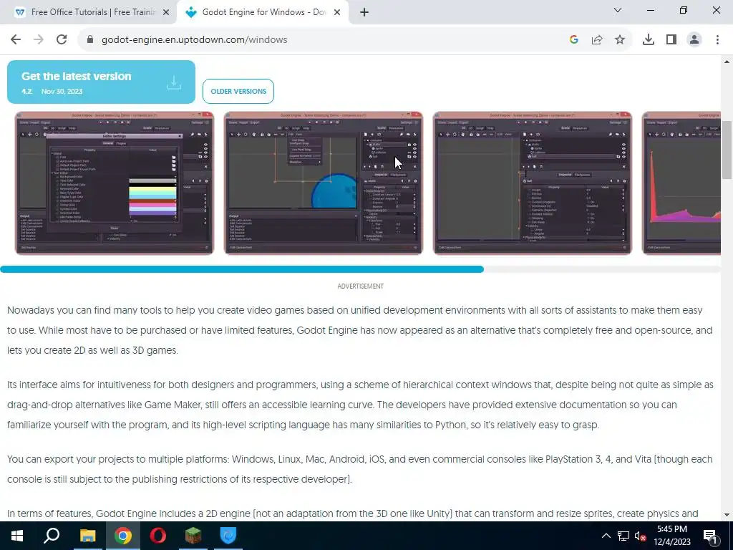Open the third Godot inspector screenshot

[533, 183]
